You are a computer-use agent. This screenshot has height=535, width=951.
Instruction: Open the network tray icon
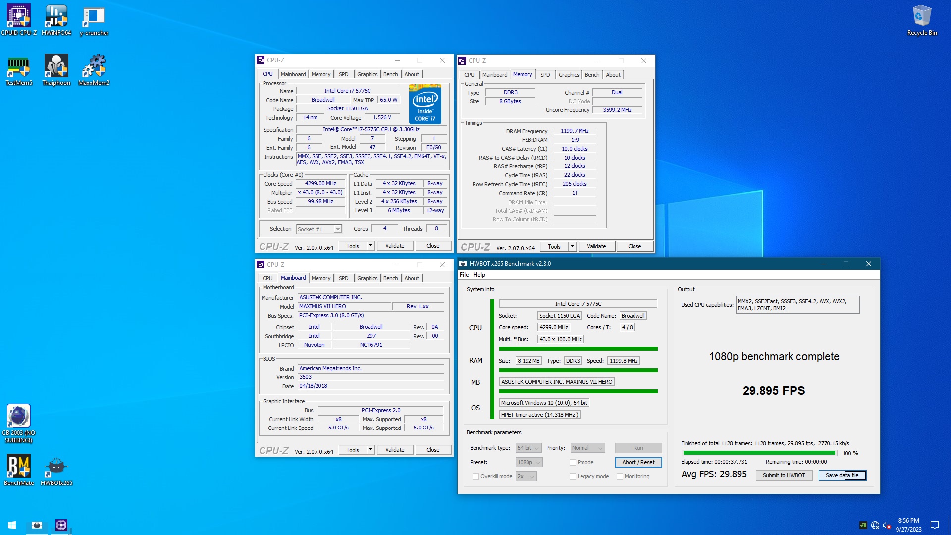coord(875,525)
